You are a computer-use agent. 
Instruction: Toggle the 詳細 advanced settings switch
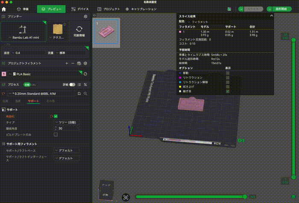(x=72, y=85)
